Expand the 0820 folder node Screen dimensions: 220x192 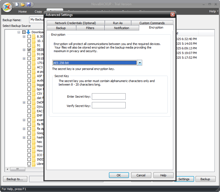pos(24,50)
